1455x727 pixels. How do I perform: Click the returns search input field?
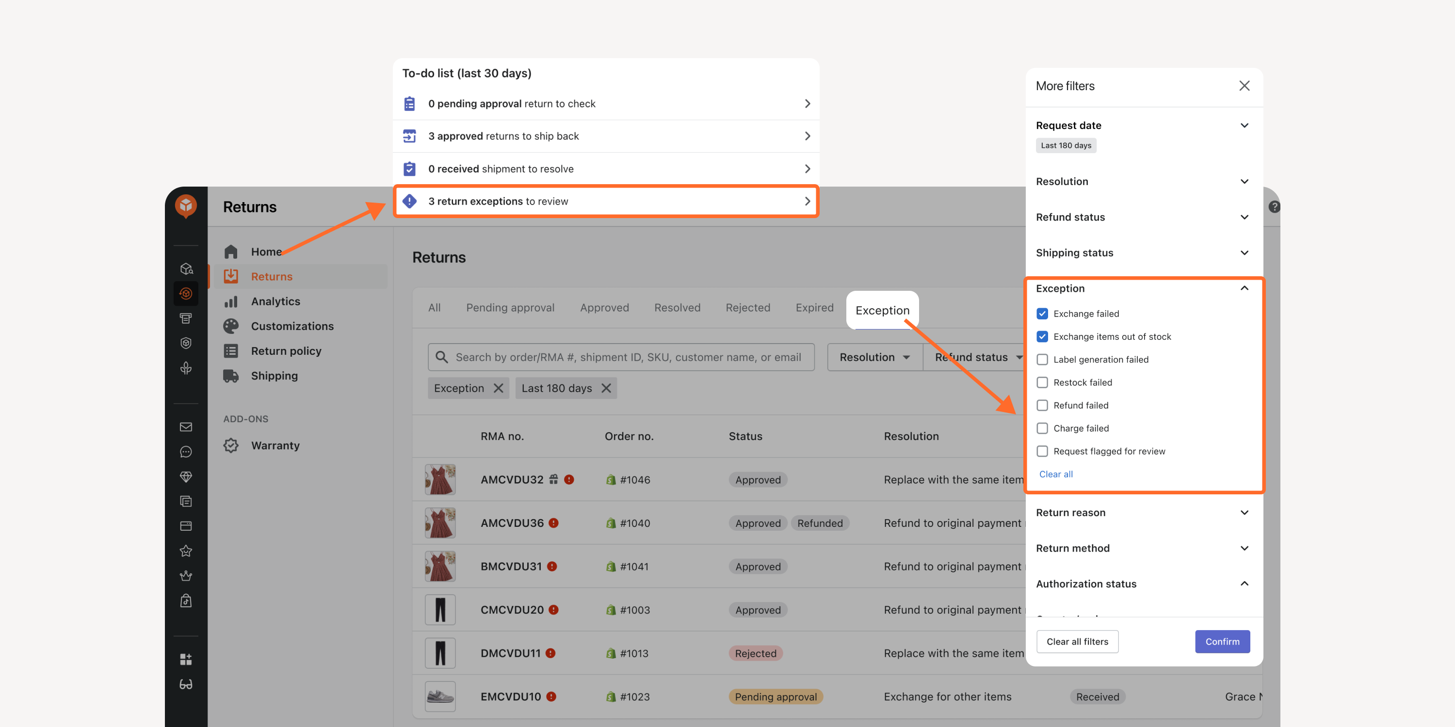621,357
